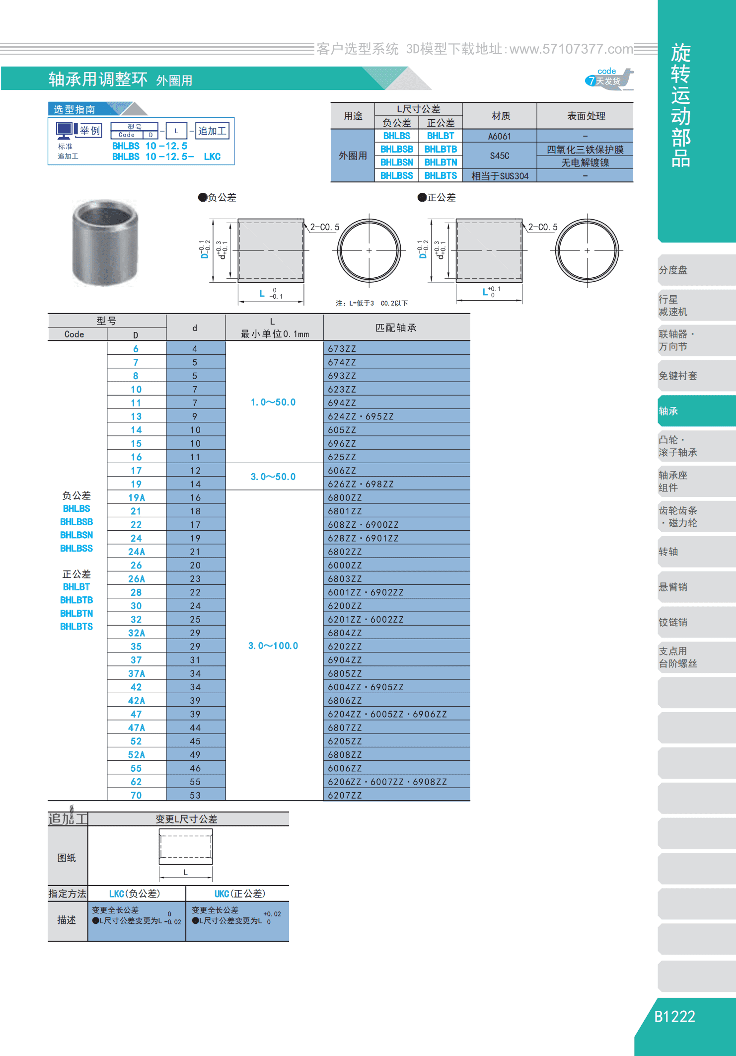Click BHLBTS in the usage table

point(441,175)
